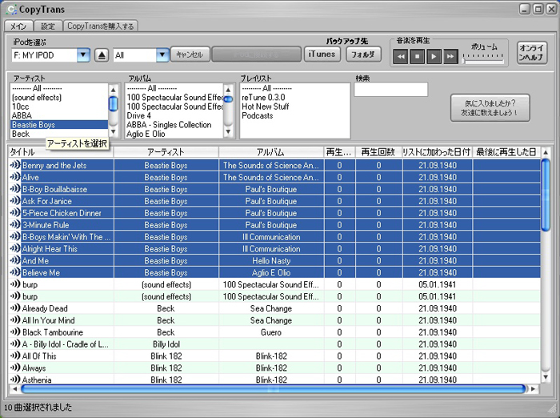Click speaker icon beside B-Boy Bouillabaisse
The height and width of the screenshot is (418, 560).
15,189
